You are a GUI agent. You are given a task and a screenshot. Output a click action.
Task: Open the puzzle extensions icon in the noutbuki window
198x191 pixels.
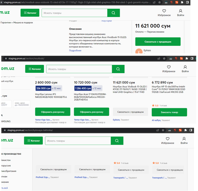click(187, 59)
